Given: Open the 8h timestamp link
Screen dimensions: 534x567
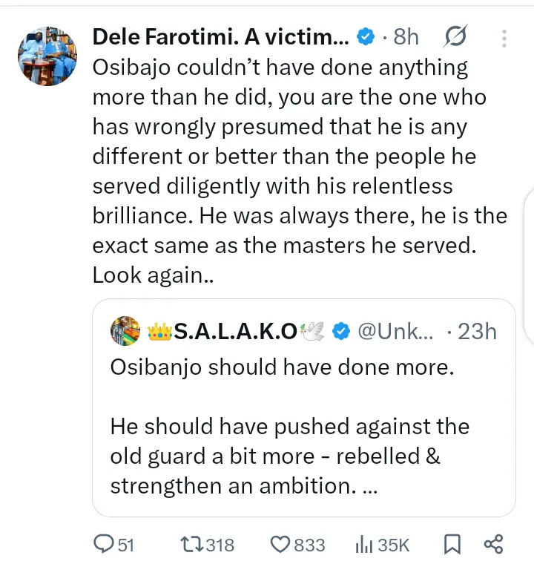Looking at the screenshot, I should click(x=406, y=36).
